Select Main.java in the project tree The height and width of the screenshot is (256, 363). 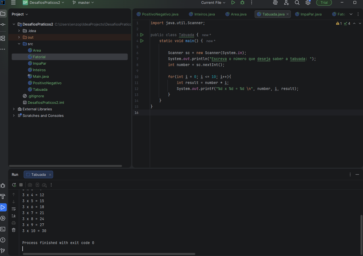[x=41, y=76]
